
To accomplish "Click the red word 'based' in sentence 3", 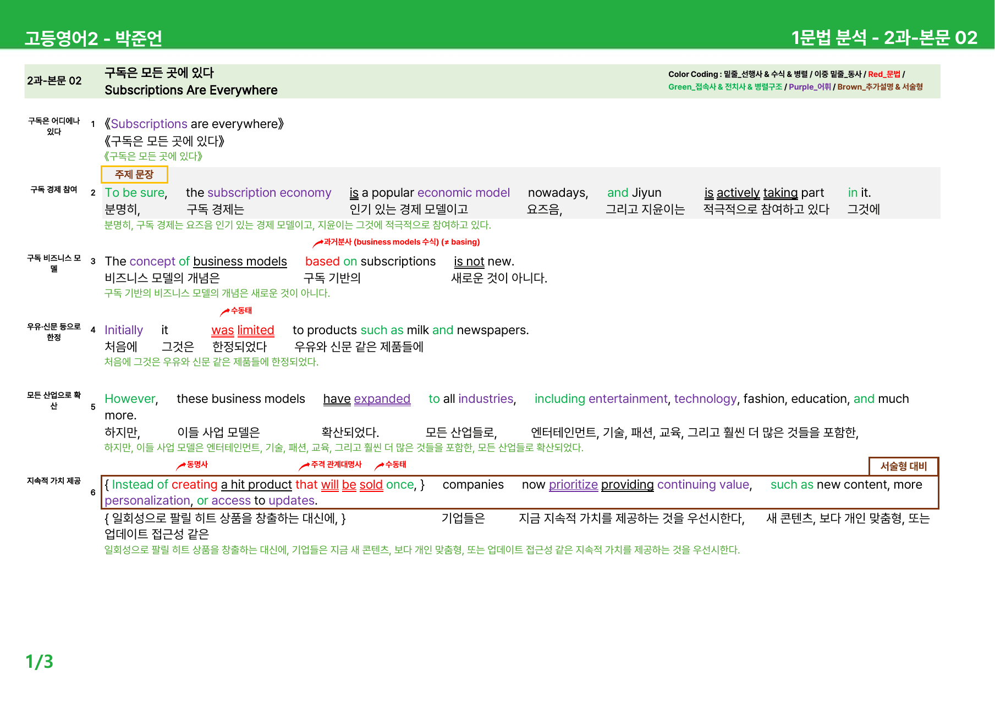I will point(322,262).
